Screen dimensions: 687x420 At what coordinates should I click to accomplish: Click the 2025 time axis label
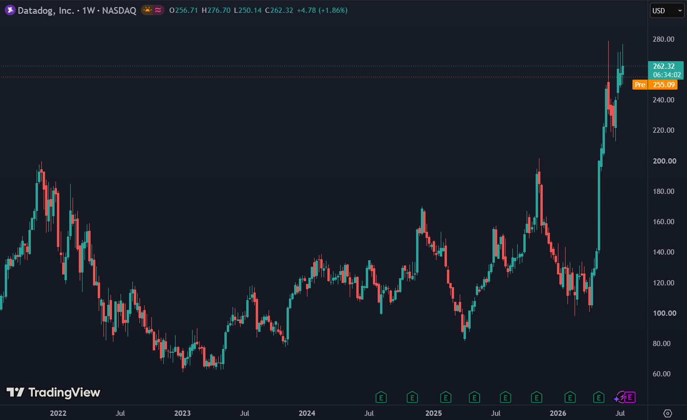434,413
